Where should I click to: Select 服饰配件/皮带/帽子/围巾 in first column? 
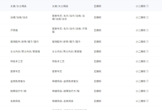[x=24, y=42]
